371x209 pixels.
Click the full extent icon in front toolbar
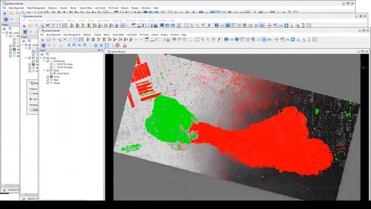(197, 40)
